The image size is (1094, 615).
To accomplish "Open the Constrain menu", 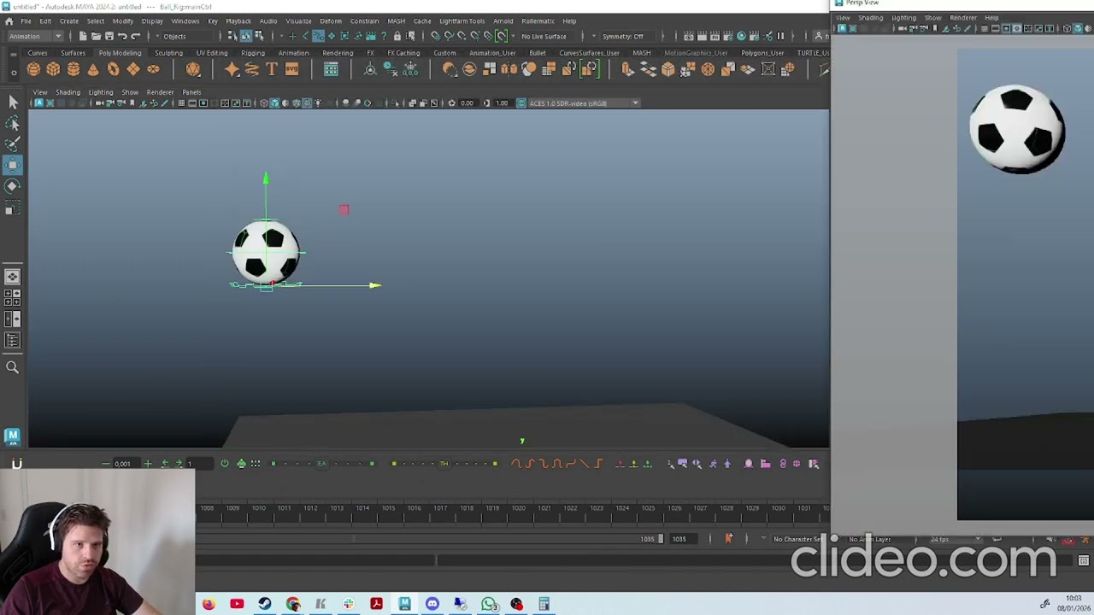I will point(364,20).
